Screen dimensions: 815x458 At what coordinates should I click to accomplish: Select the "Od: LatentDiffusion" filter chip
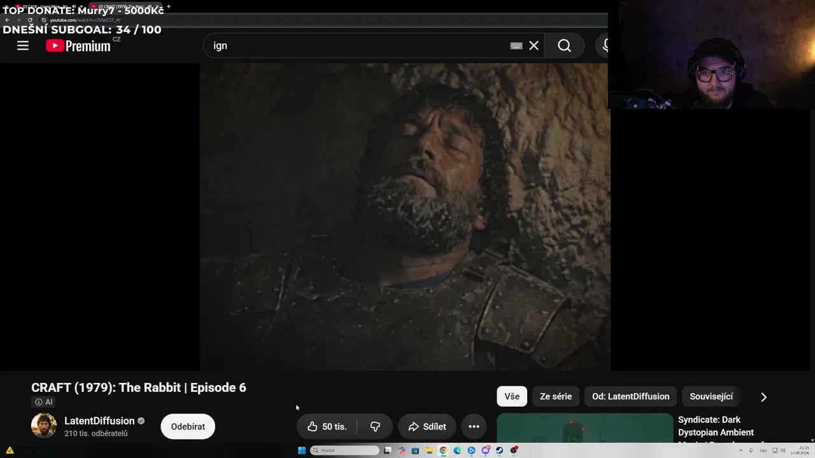[x=630, y=396]
